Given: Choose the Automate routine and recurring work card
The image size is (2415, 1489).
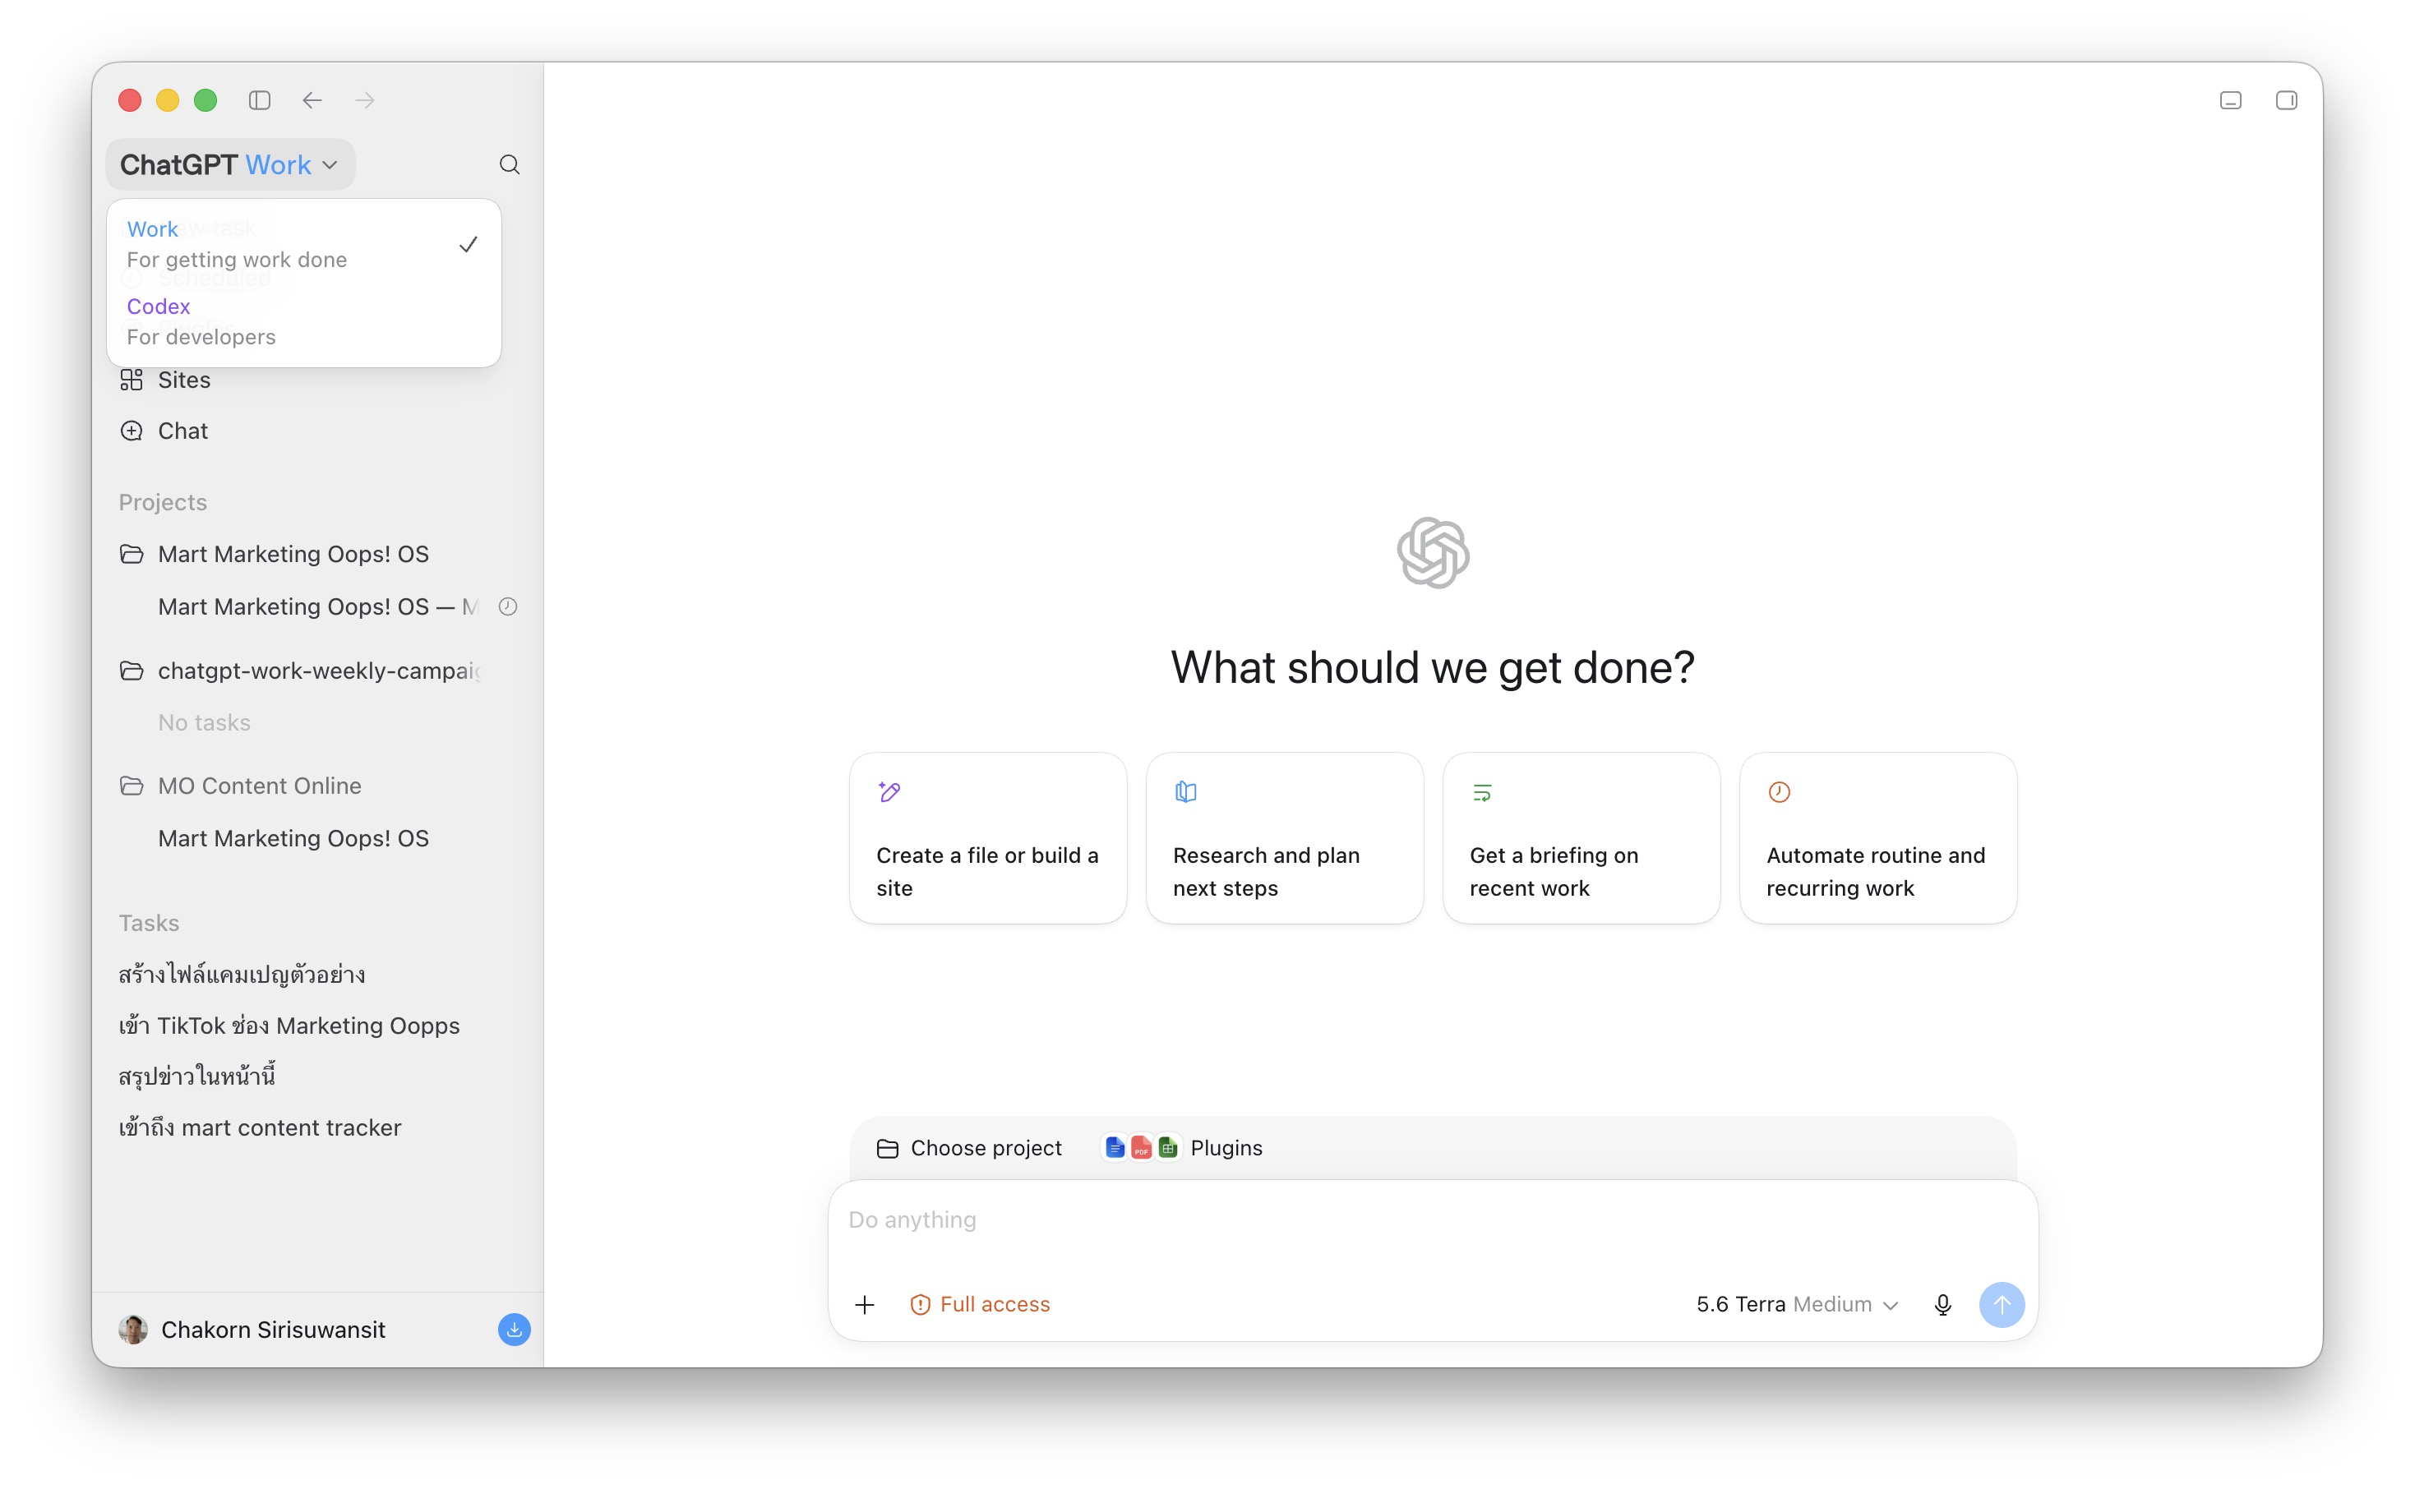Looking at the screenshot, I should [x=1877, y=838].
